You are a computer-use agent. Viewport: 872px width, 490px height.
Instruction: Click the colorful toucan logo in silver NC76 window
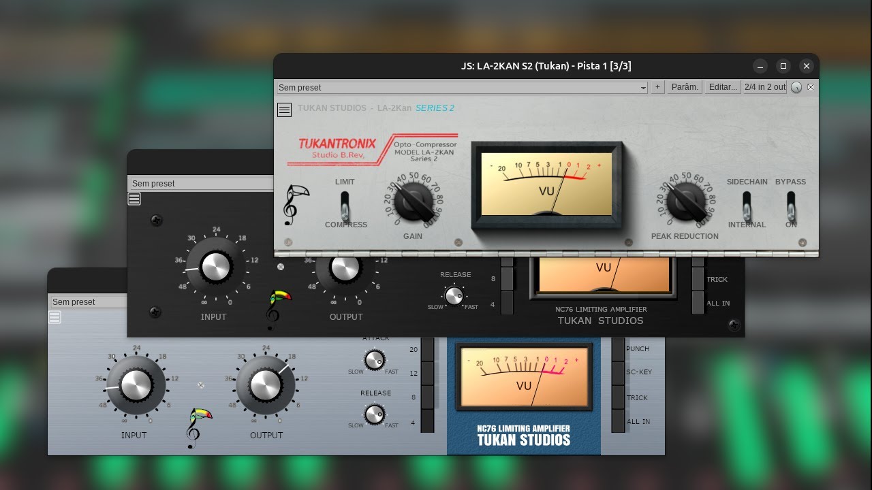[198, 427]
